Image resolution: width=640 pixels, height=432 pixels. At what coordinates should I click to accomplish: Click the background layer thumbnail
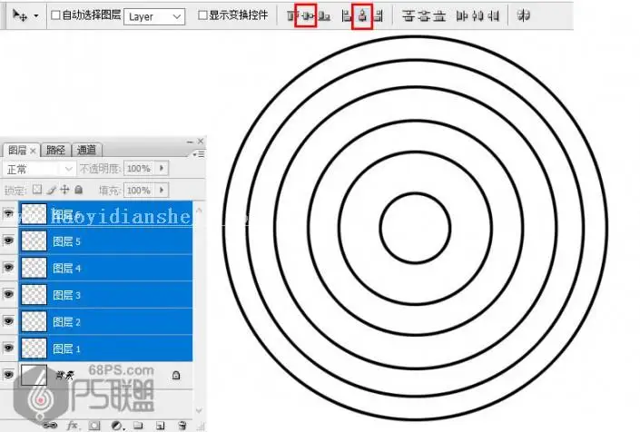(x=34, y=375)
